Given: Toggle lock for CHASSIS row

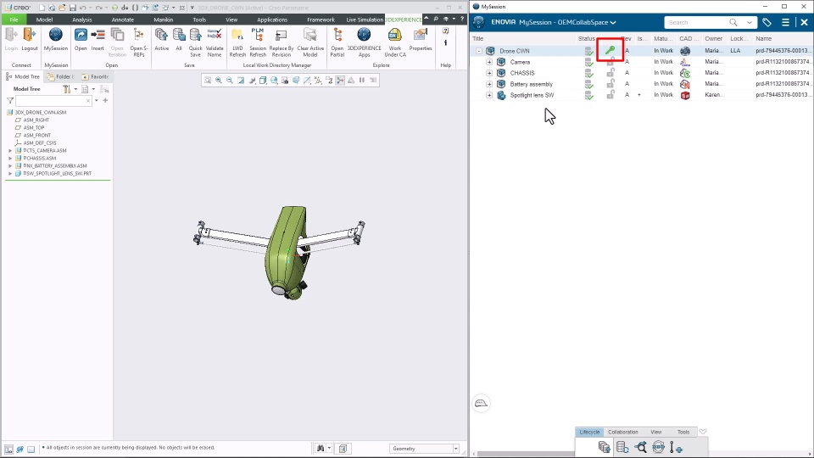Looking at the screenshot, I should pos(610,73).
